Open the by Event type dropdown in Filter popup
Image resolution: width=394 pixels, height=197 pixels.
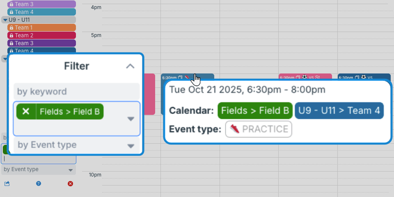tap(131, 145)
